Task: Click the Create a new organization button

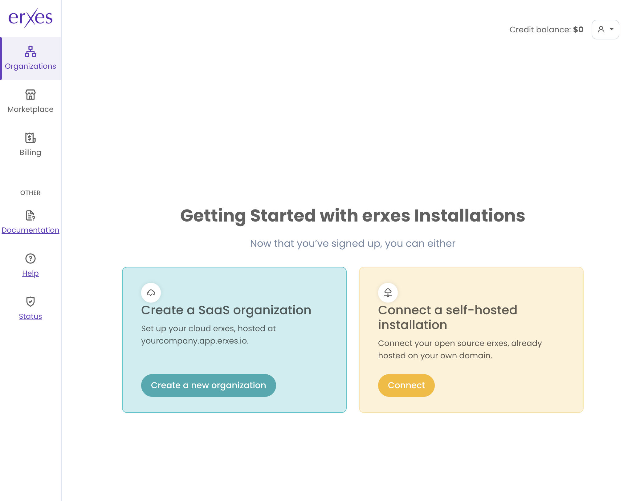Action: 208,385
